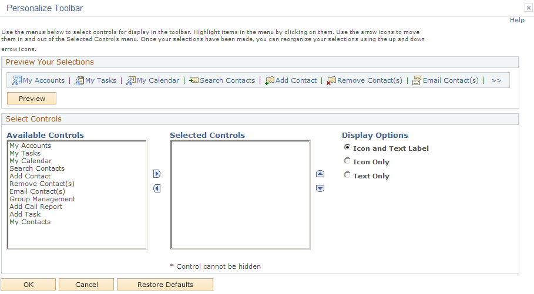Screen dimensions: 534x294
Task: Select Icon Only display option
Action: (347, 161)
